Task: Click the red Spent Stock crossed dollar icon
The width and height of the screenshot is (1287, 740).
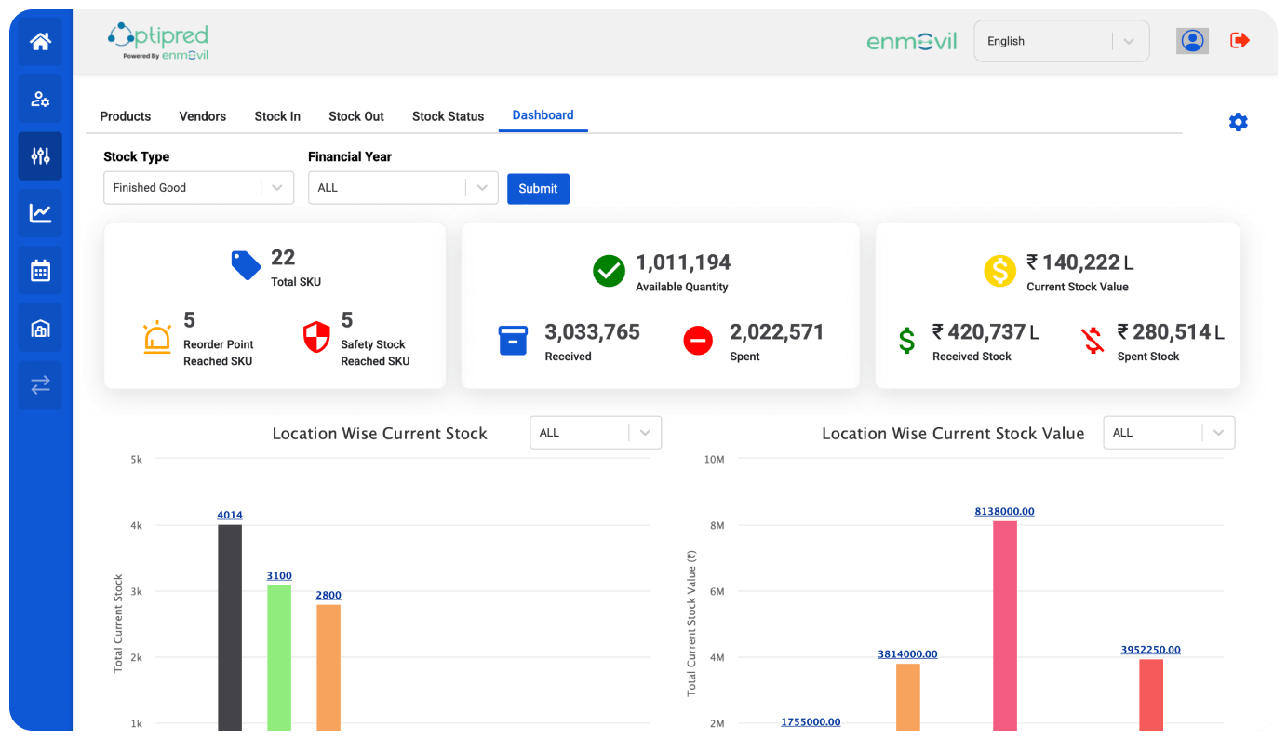Action: coord(1093,341)
